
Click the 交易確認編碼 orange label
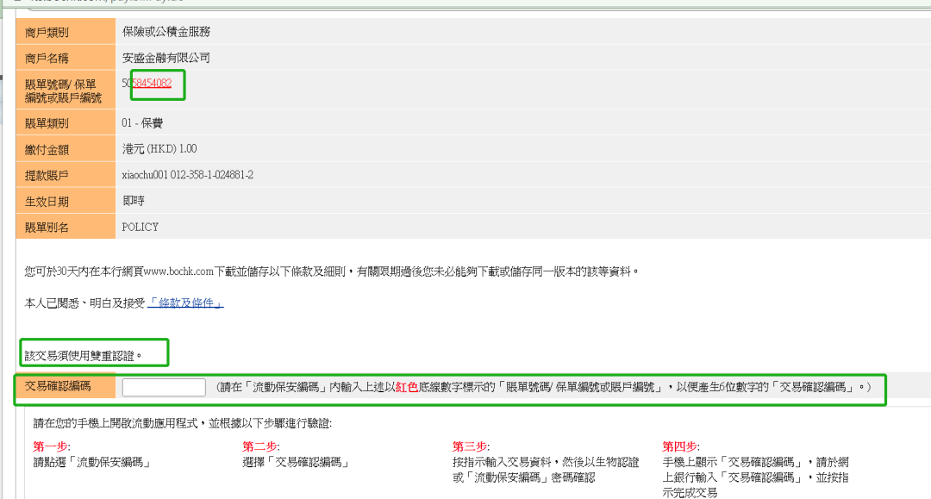coord(58,386)
